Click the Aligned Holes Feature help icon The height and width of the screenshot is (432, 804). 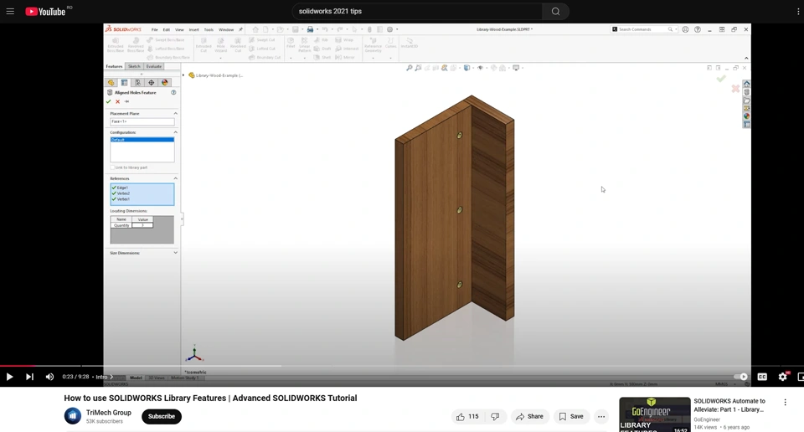tap(173, 93)
